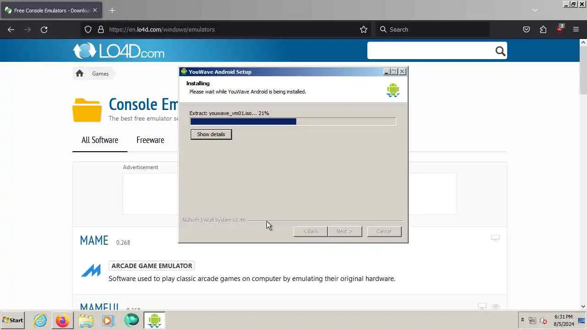Open the Pocket save icon

(526, 29)
